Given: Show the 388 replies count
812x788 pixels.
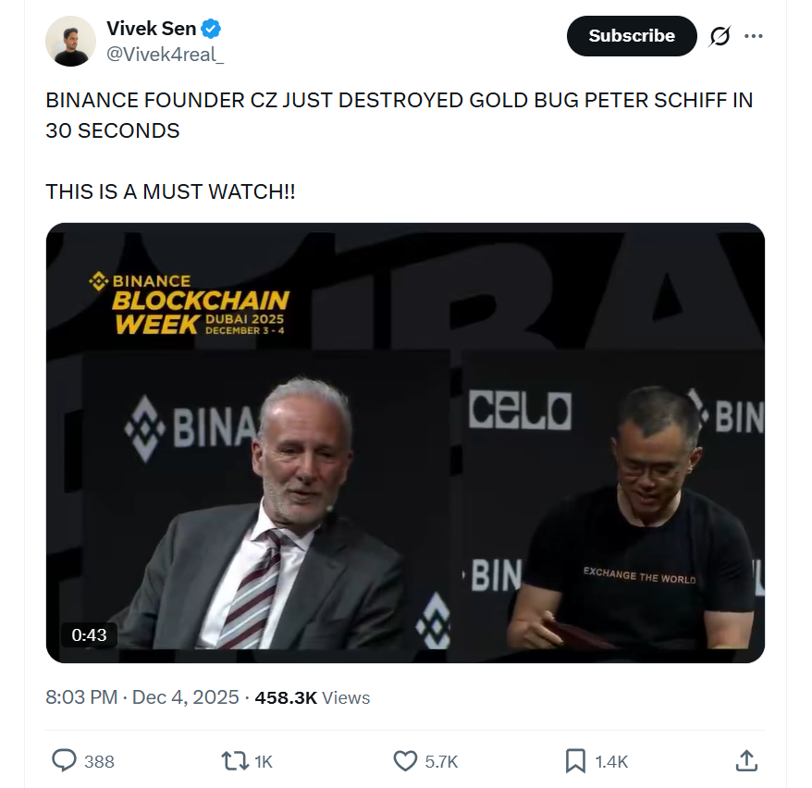Looking at the screenshot, I should pos(97,761).
